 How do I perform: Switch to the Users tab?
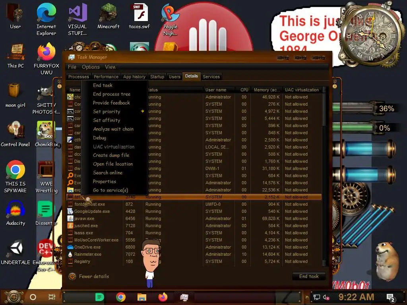(174, 77)
